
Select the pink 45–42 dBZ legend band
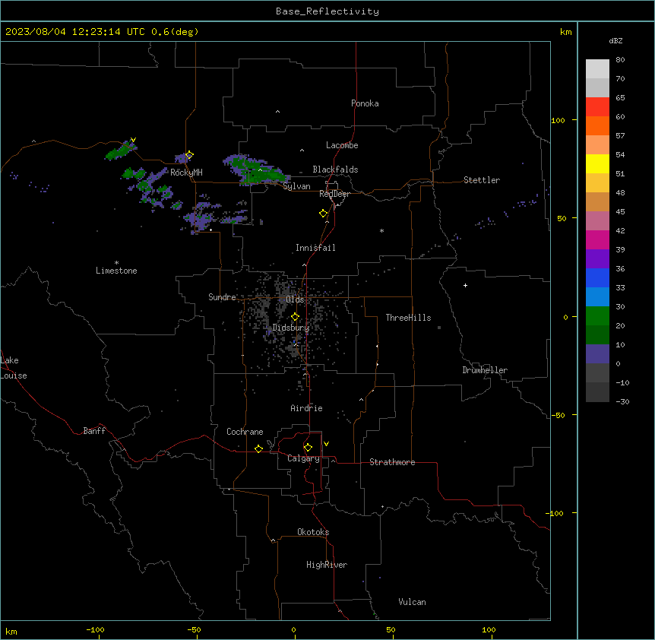coord(597,220)
